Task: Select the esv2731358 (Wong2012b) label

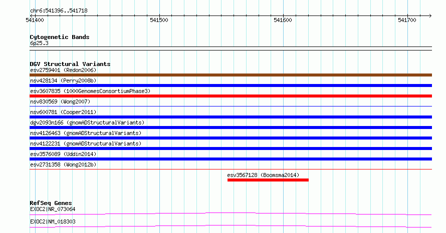Action: click(x=63, y=164)
